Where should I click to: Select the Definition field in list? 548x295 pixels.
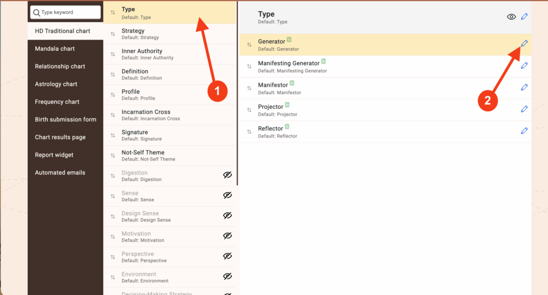pyautogui.click(x=135, y=74)
